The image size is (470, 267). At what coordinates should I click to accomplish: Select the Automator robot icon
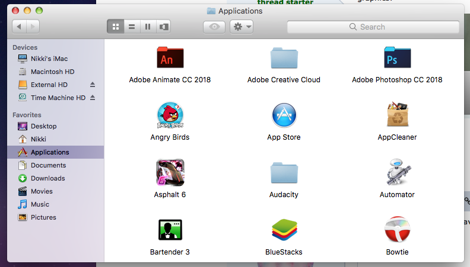tap(398, 172)
